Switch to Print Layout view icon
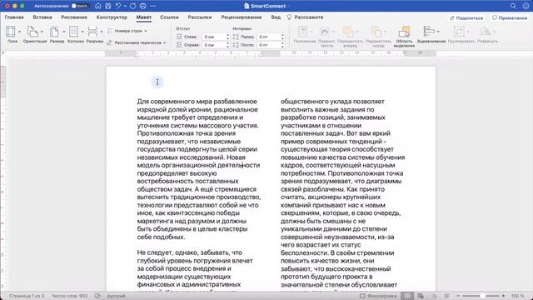Image resolution: width=533 pixels, height=300 pixels. coord(407,296)
